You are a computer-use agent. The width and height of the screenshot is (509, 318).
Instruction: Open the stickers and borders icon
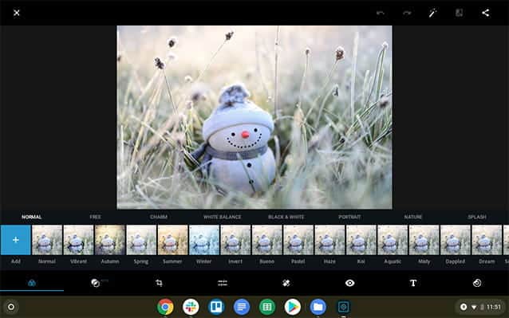pyautogui.click(x=477, y=283)
